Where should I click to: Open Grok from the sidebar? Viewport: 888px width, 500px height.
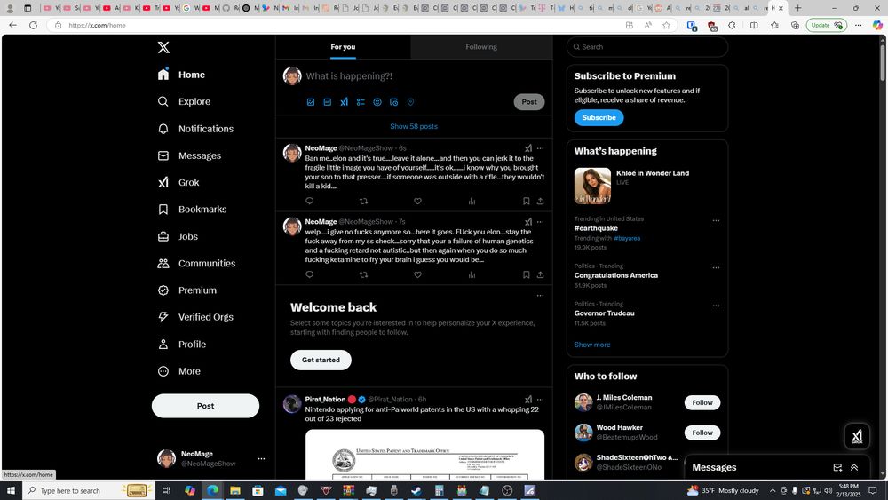click(178, 182)
